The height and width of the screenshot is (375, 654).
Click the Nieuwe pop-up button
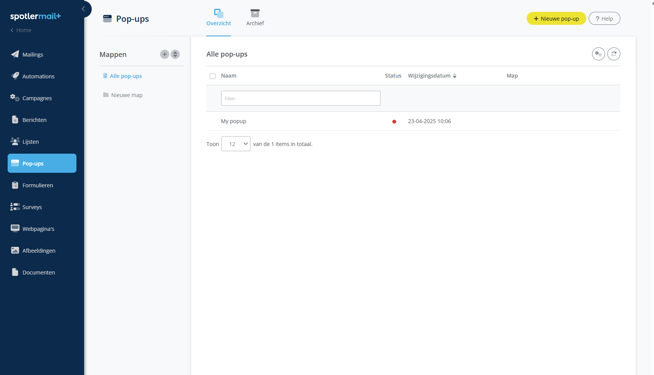(x=556, y=19)
